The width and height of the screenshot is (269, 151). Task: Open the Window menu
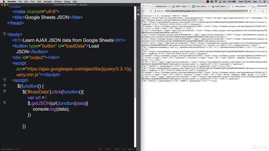pos(58,2)
